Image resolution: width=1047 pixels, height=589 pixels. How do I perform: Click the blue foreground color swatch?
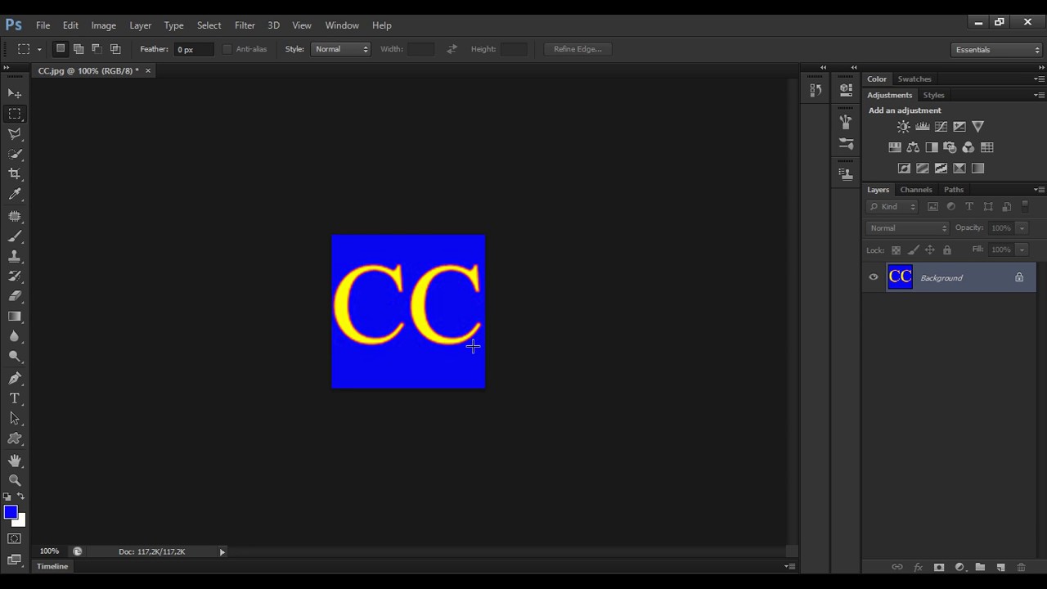(x=10, y=511)
